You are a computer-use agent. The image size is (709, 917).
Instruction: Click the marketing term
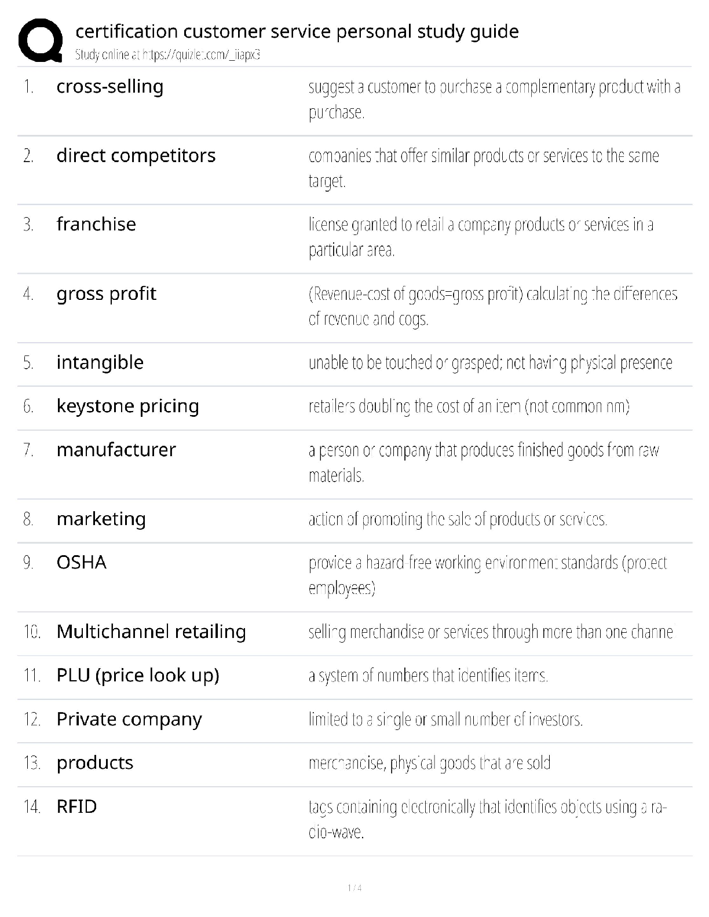(x=101, y=519)
